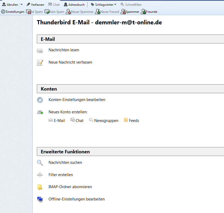Click the Newsgruppen speech bubble icon
The height and width of the screenshot is (213, 224).
91,120
